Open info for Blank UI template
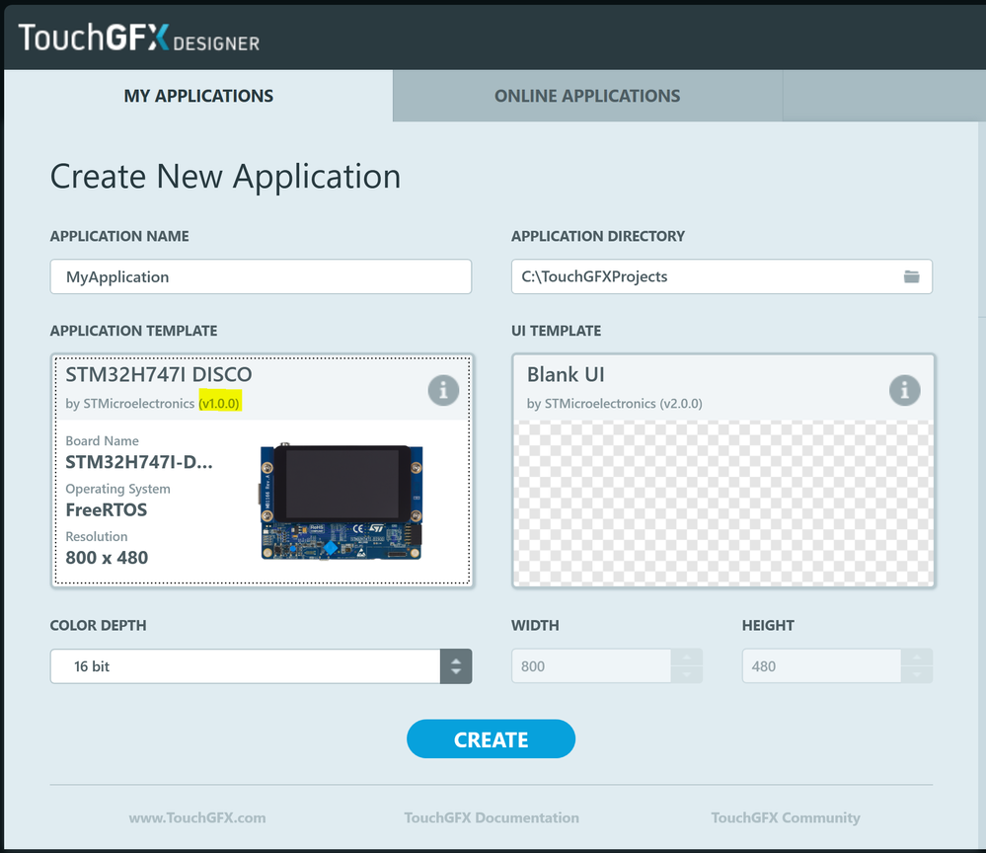Screen dimensions: 986x853 tap(905, 391)
